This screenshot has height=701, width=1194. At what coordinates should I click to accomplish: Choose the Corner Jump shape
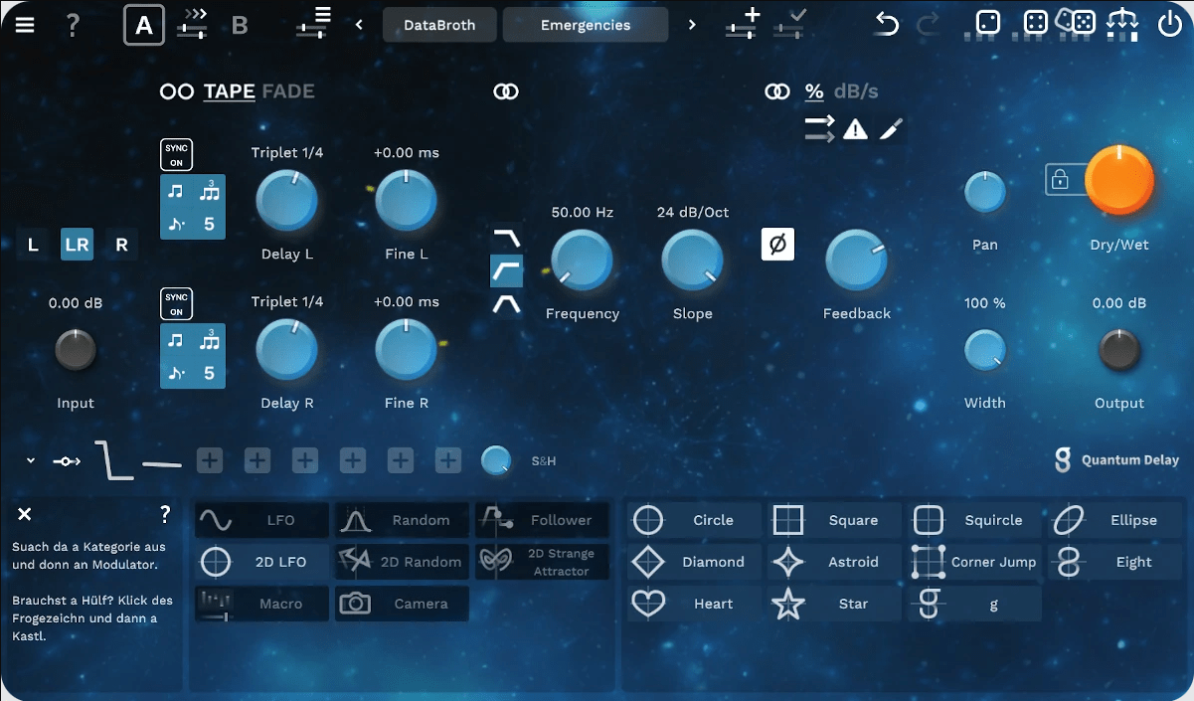[x=974, y=562]
